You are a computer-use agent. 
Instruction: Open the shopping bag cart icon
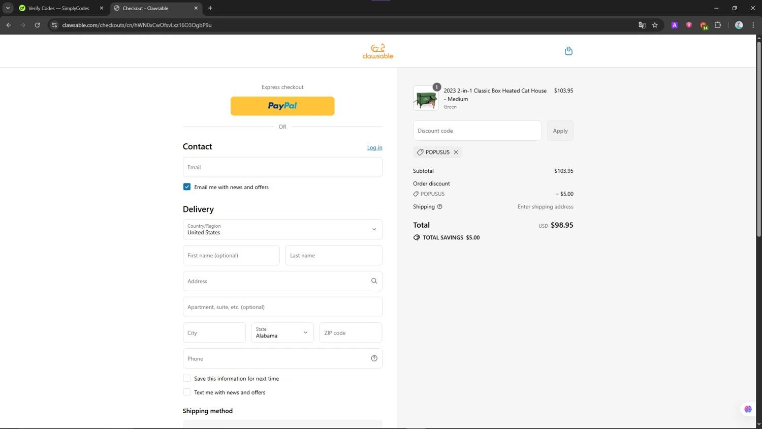[x=568, y=51]
